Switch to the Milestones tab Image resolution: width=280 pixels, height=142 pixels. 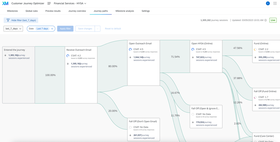click(x=13, y=11)
